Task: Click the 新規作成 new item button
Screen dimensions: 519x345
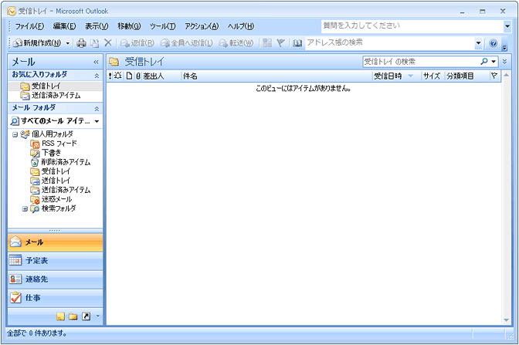Action: [37, 43]
